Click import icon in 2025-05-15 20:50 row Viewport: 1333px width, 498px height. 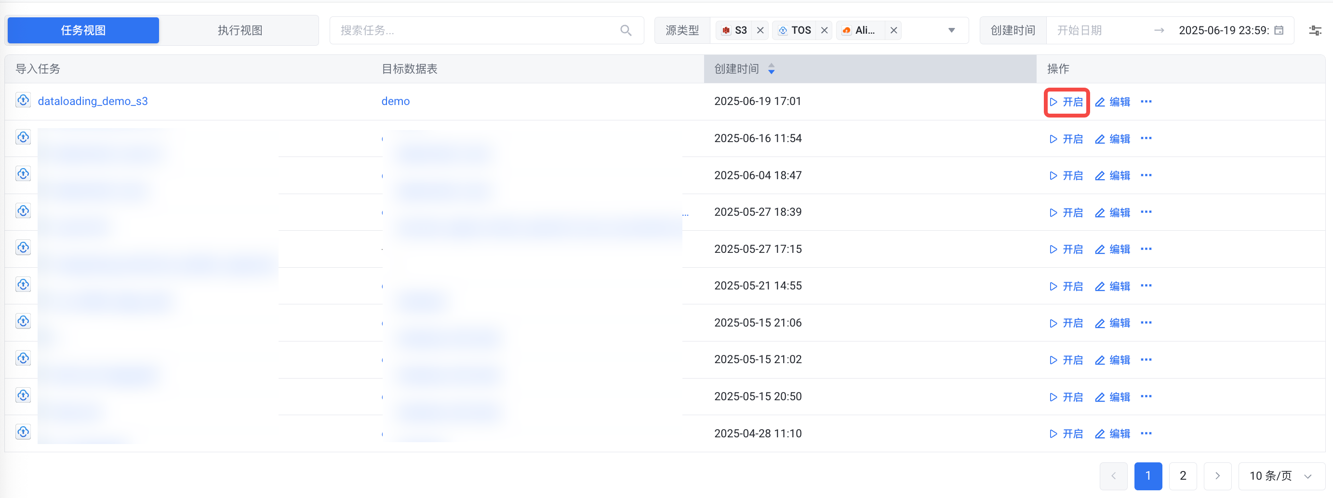pos(23,395)
